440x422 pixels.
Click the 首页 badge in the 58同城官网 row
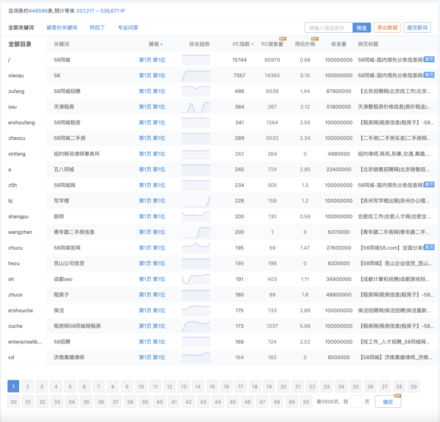click(x=429, y=247)
